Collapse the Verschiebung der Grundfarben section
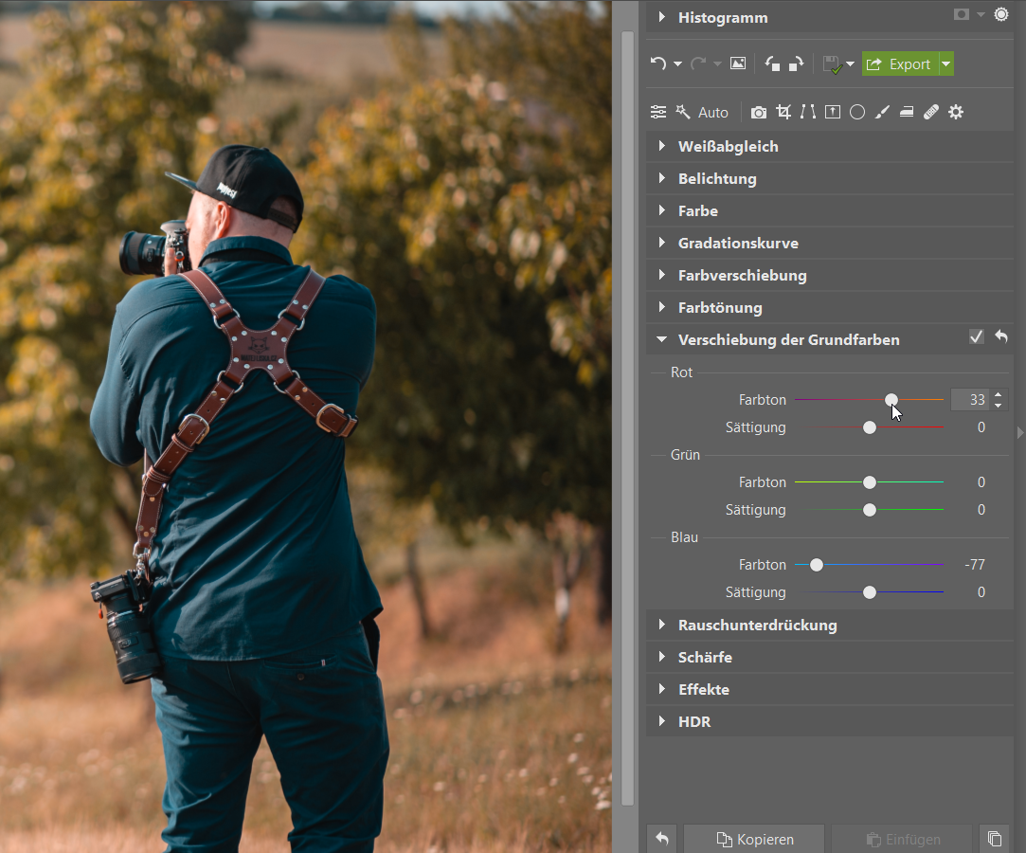1026x853 pixels. point(662,339)
